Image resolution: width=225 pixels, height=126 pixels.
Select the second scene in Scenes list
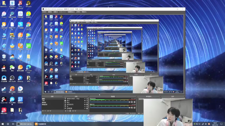(x=43, y=100)
